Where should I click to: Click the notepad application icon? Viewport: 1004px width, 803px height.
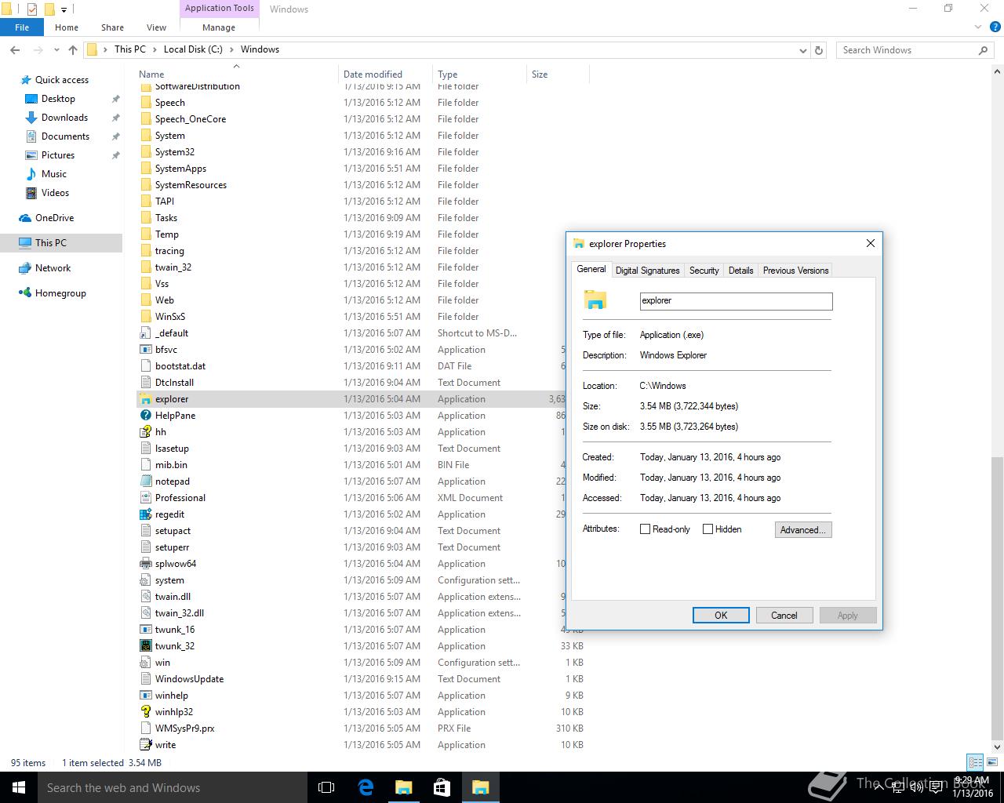click(145, 481)
